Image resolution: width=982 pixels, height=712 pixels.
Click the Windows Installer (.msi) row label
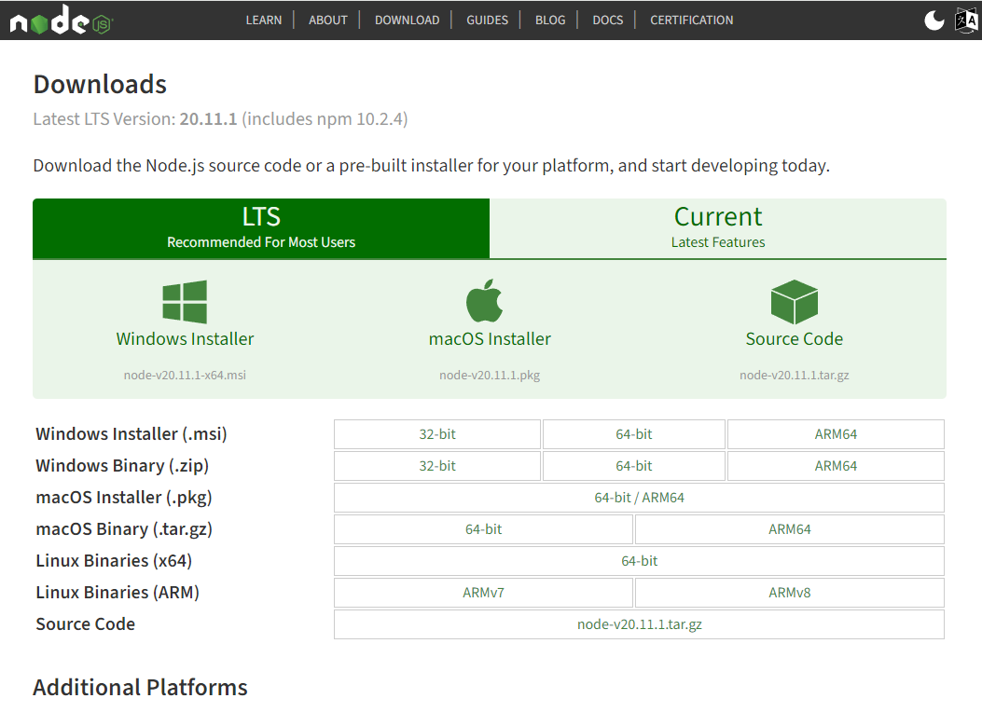point(131,433)
